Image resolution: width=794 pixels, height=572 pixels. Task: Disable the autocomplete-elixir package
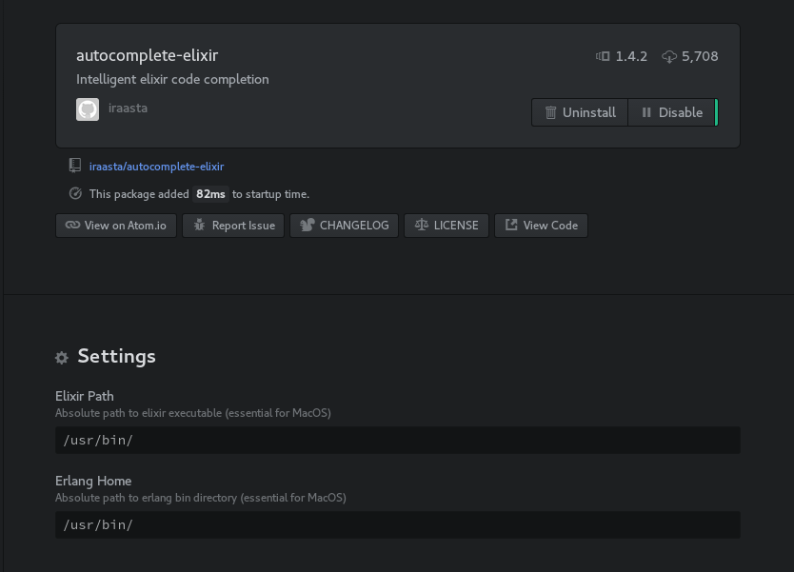(x=672, y=112)
